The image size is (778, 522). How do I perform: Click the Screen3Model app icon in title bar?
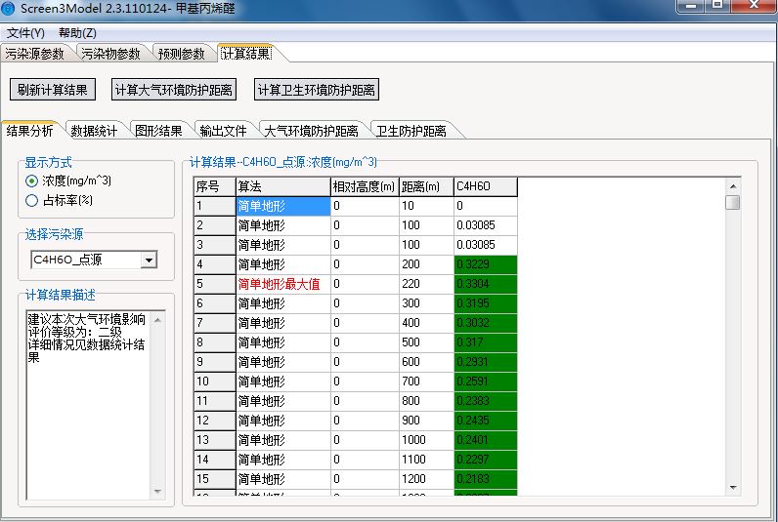(x=8, y=8)
